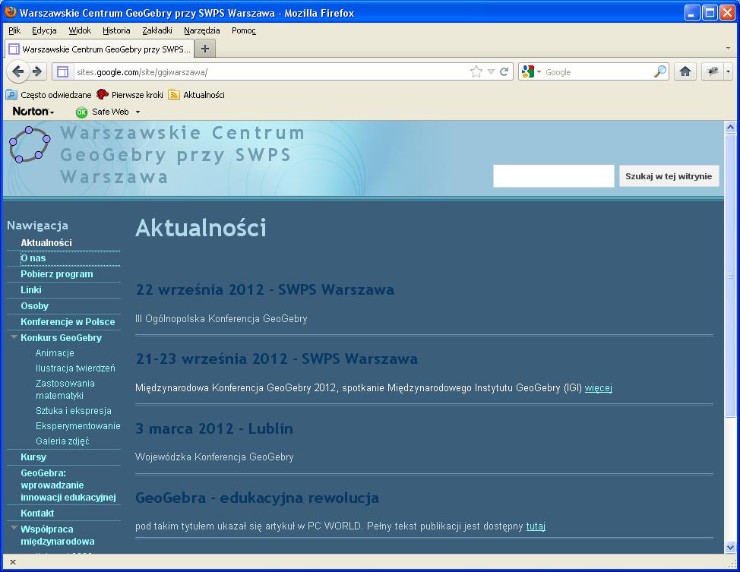This screenshot has width=740, height=572.
Task: Open the Konkurs GeoGebry link
Action: click(x=62, y=338)
